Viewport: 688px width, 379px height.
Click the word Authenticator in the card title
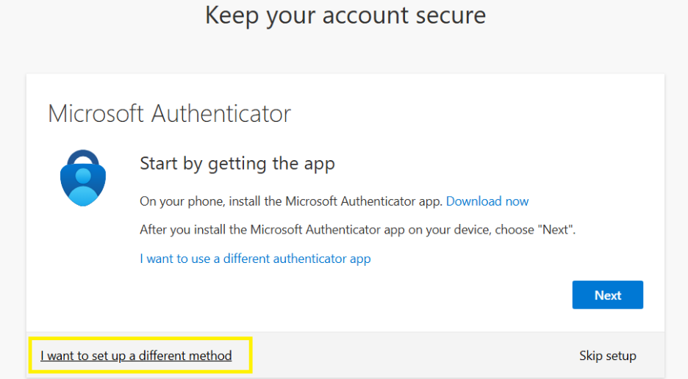(221, 114)
